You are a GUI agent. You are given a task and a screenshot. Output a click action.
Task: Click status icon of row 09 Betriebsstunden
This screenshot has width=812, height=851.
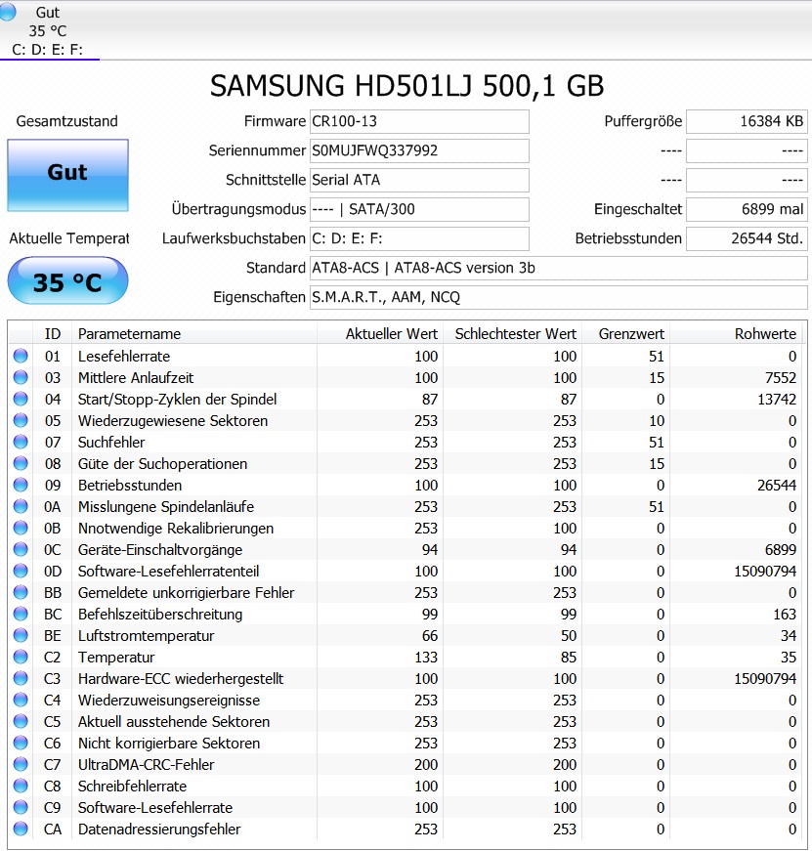pos(21,485)
